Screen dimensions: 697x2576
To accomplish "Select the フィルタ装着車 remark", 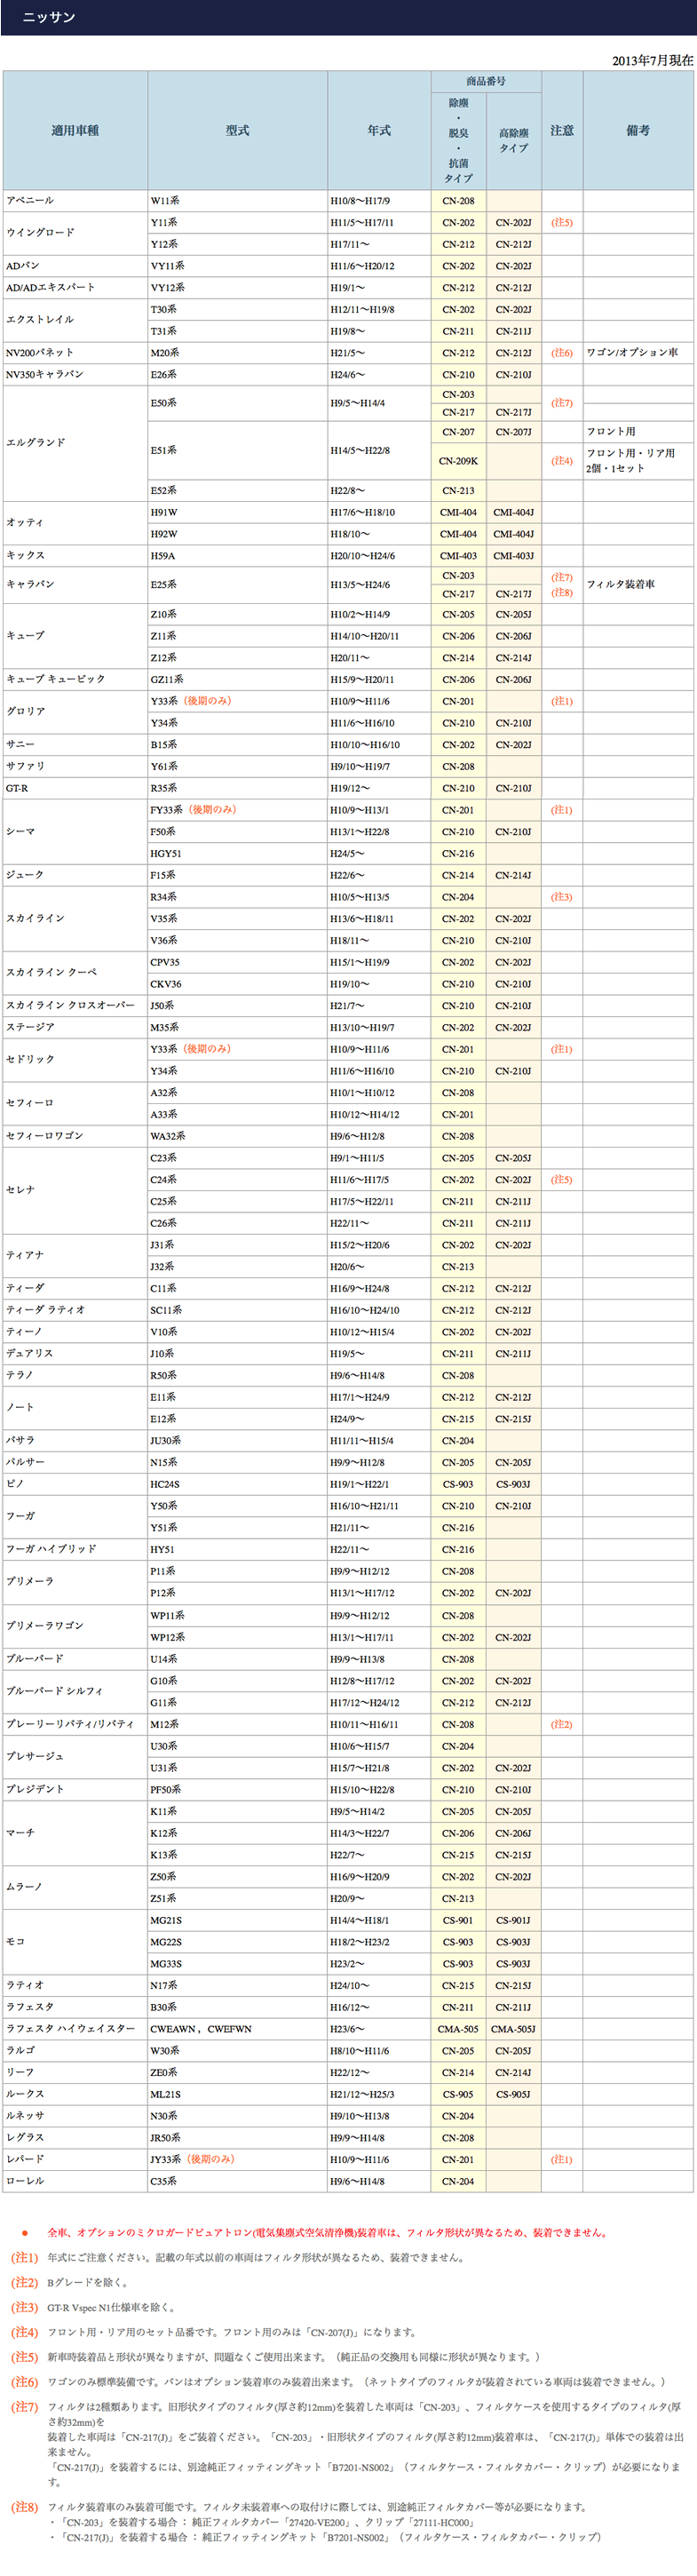I will point(620,585).
